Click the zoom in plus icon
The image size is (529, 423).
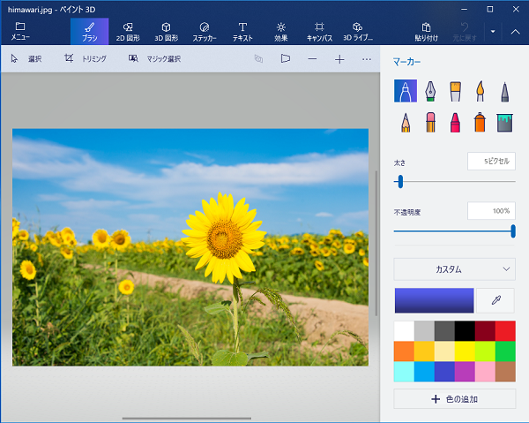coord(339,59)
